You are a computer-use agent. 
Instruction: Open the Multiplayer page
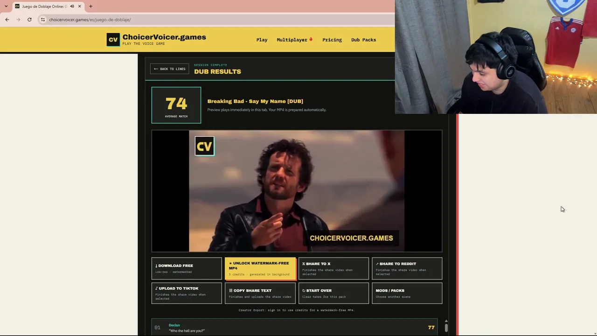(294, 40)
